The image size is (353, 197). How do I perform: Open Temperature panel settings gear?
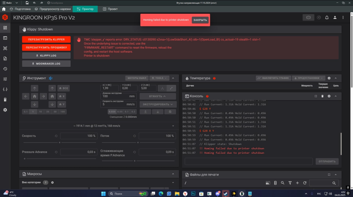[329, 78]
